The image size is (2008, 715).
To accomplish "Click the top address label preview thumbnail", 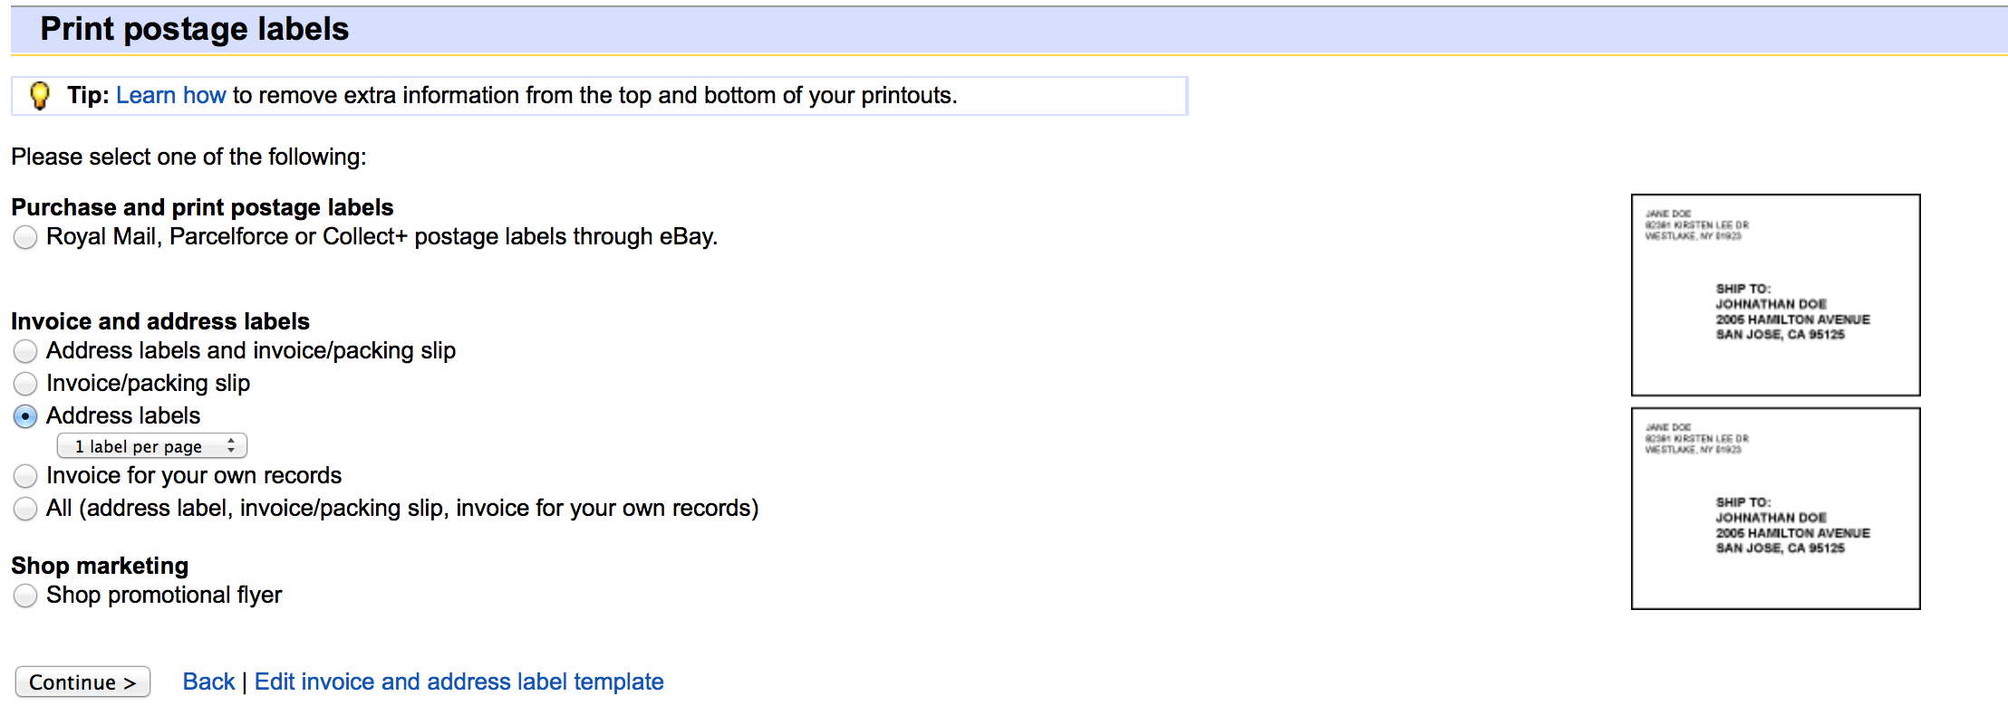I will [x=1775, y=295].
